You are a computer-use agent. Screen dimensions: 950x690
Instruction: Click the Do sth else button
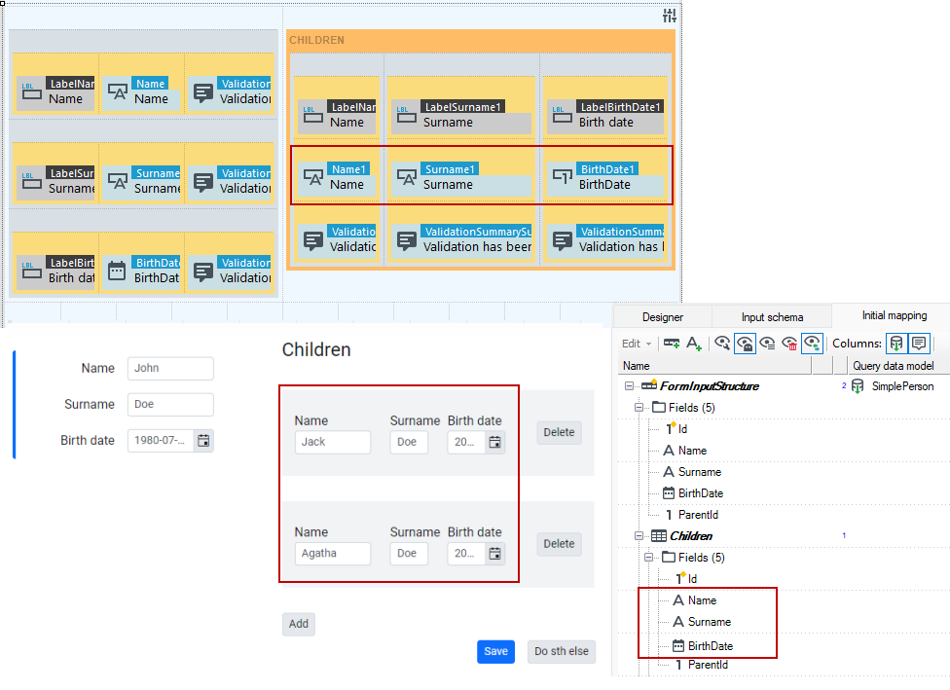[x=561, y=651]
